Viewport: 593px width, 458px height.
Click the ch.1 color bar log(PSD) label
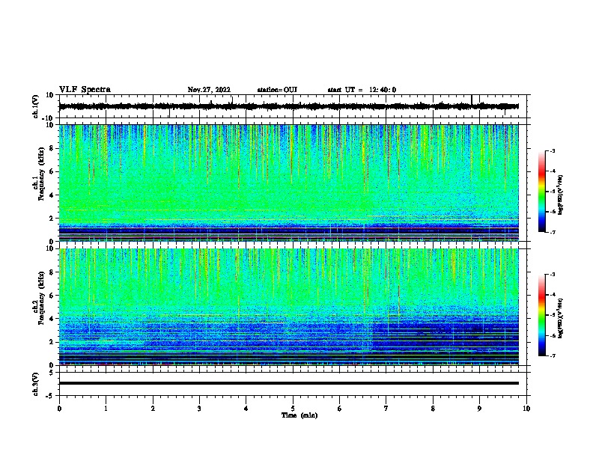(560, 195)
